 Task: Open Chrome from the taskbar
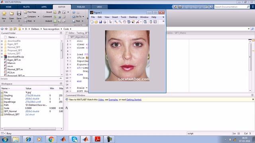tap(51, 139)
